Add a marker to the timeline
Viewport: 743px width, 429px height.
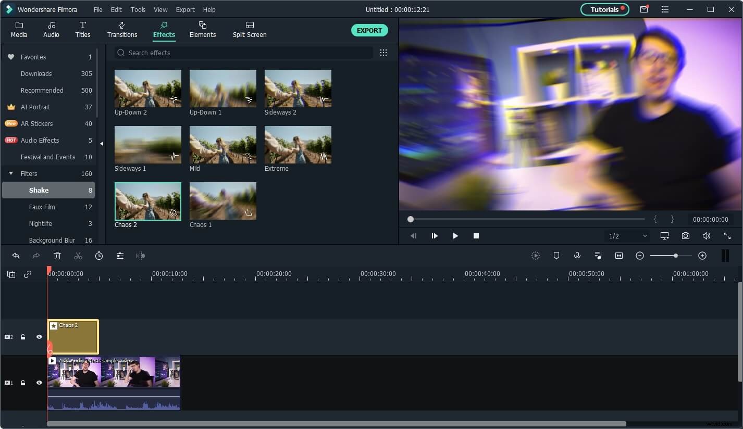click(556, 256)
